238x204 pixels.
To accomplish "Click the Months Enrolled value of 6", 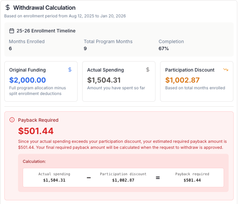I will coord(10,48).
